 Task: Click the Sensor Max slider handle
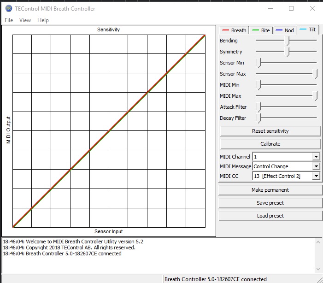point(315,74)
